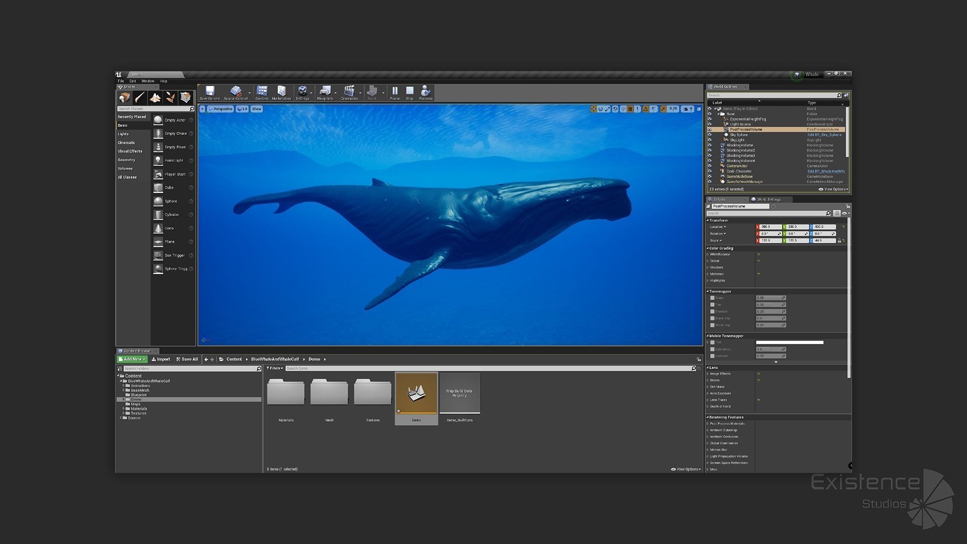Open View Options in Content Browser

click(x=685, y=469)
